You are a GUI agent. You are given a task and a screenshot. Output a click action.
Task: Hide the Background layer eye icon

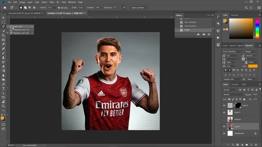(224, 134)
